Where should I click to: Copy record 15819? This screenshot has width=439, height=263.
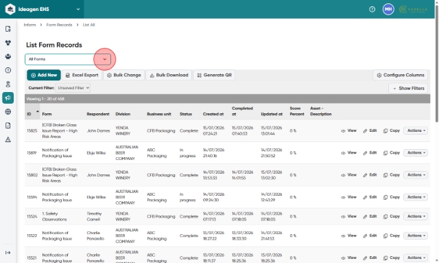coord(392,153)
